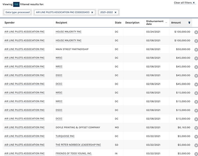This screenshot has width=198, height=156.
Task: Open FRIENDS OF TODD YOUNG, INC. link
Action: click(x=74, y=154)
